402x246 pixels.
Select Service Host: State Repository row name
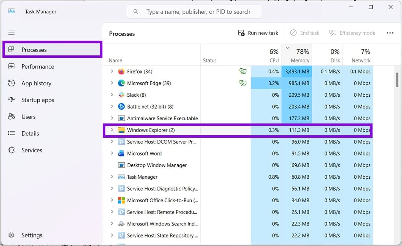[x=163, y=235]
